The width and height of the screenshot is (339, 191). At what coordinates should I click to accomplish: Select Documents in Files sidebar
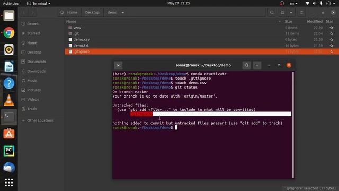pyautogui.click(x=41, y=62)
